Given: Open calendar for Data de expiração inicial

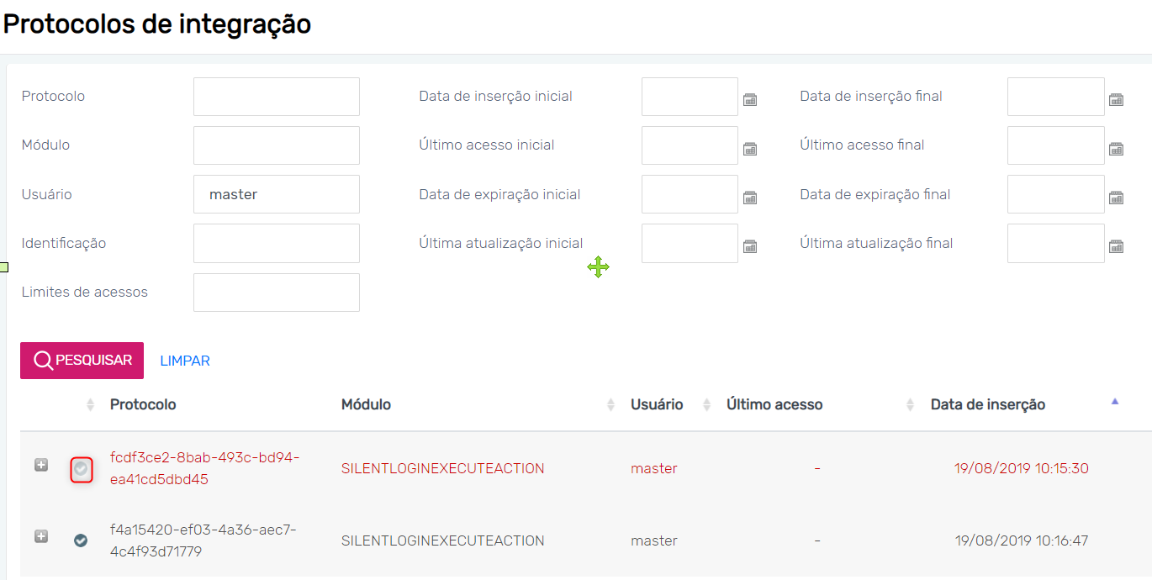Looking at the screenshot, I should (x=750, y=198).
